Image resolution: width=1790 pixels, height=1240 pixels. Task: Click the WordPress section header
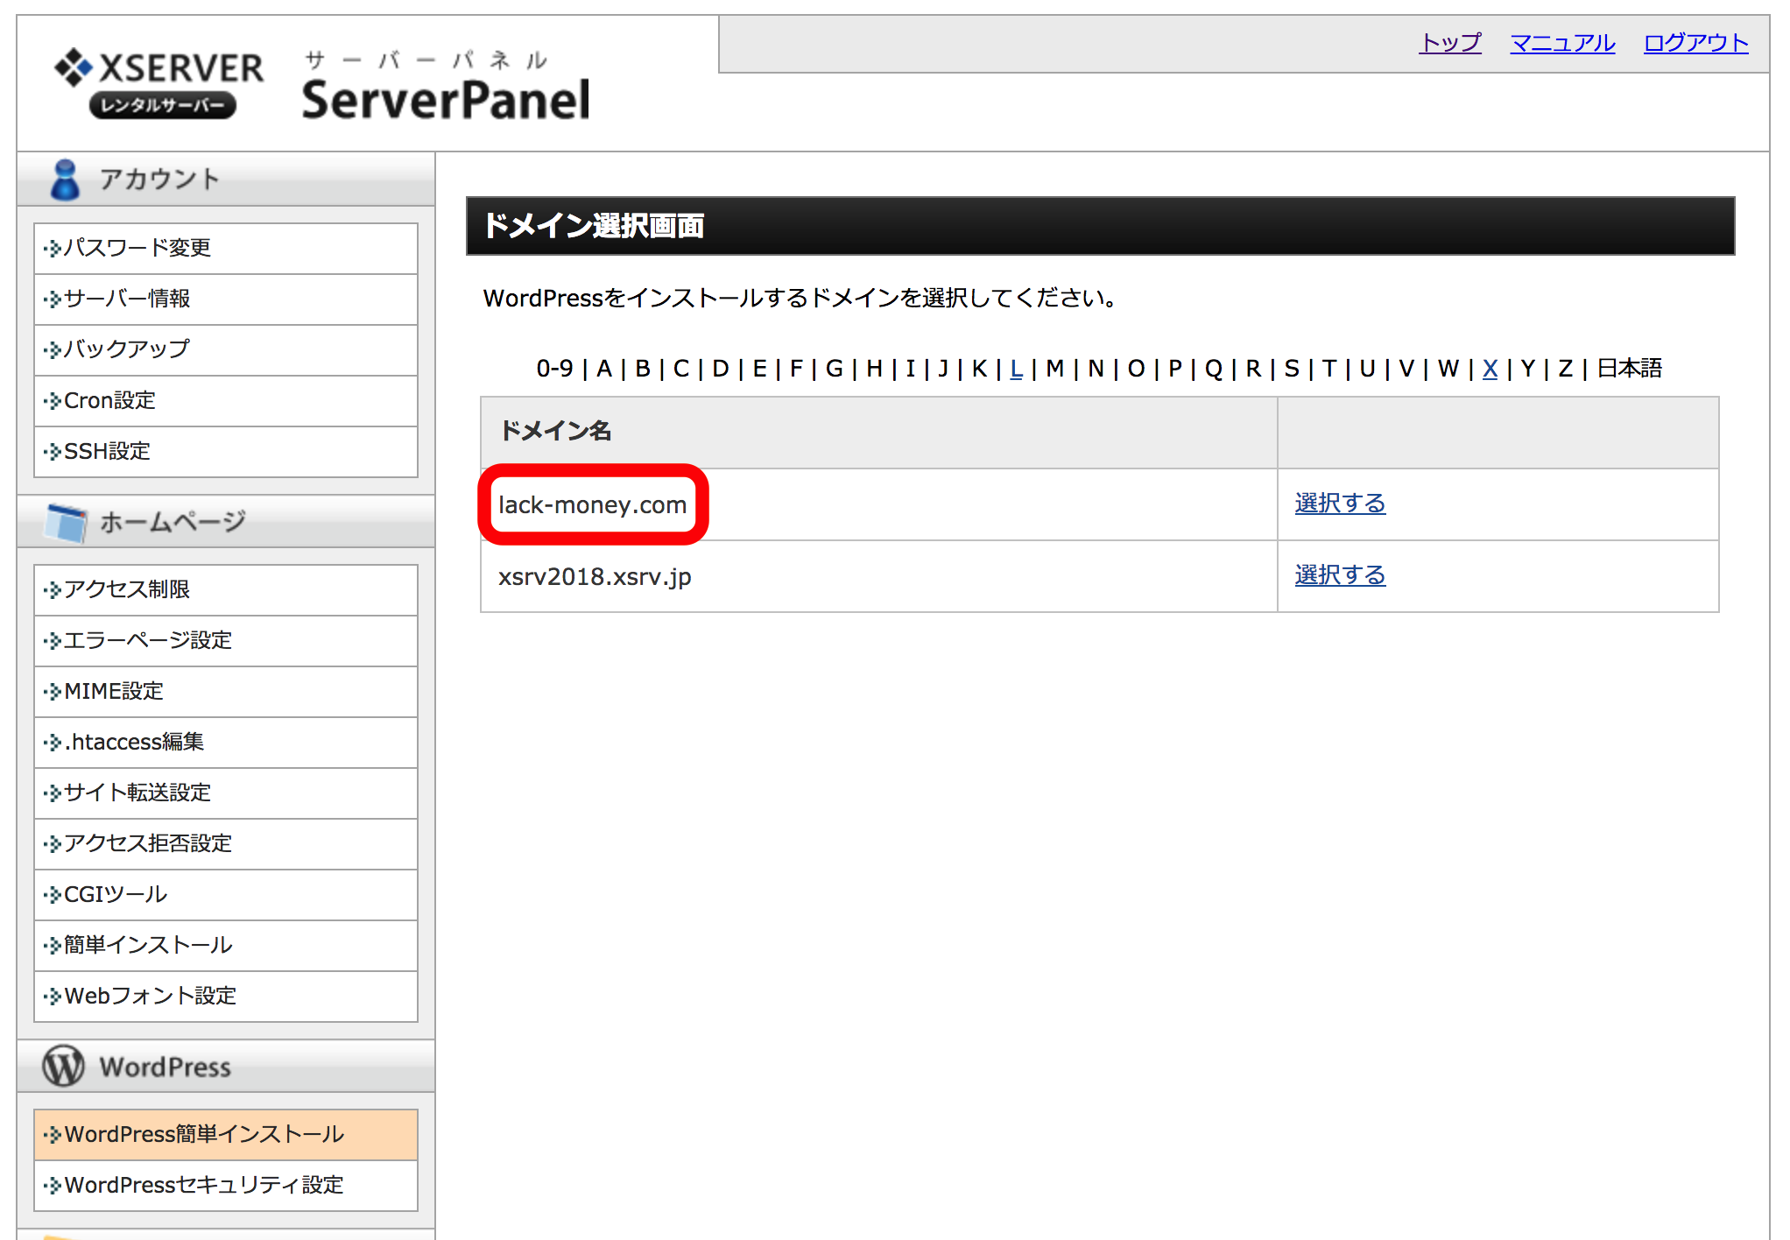coord(226,1067)
